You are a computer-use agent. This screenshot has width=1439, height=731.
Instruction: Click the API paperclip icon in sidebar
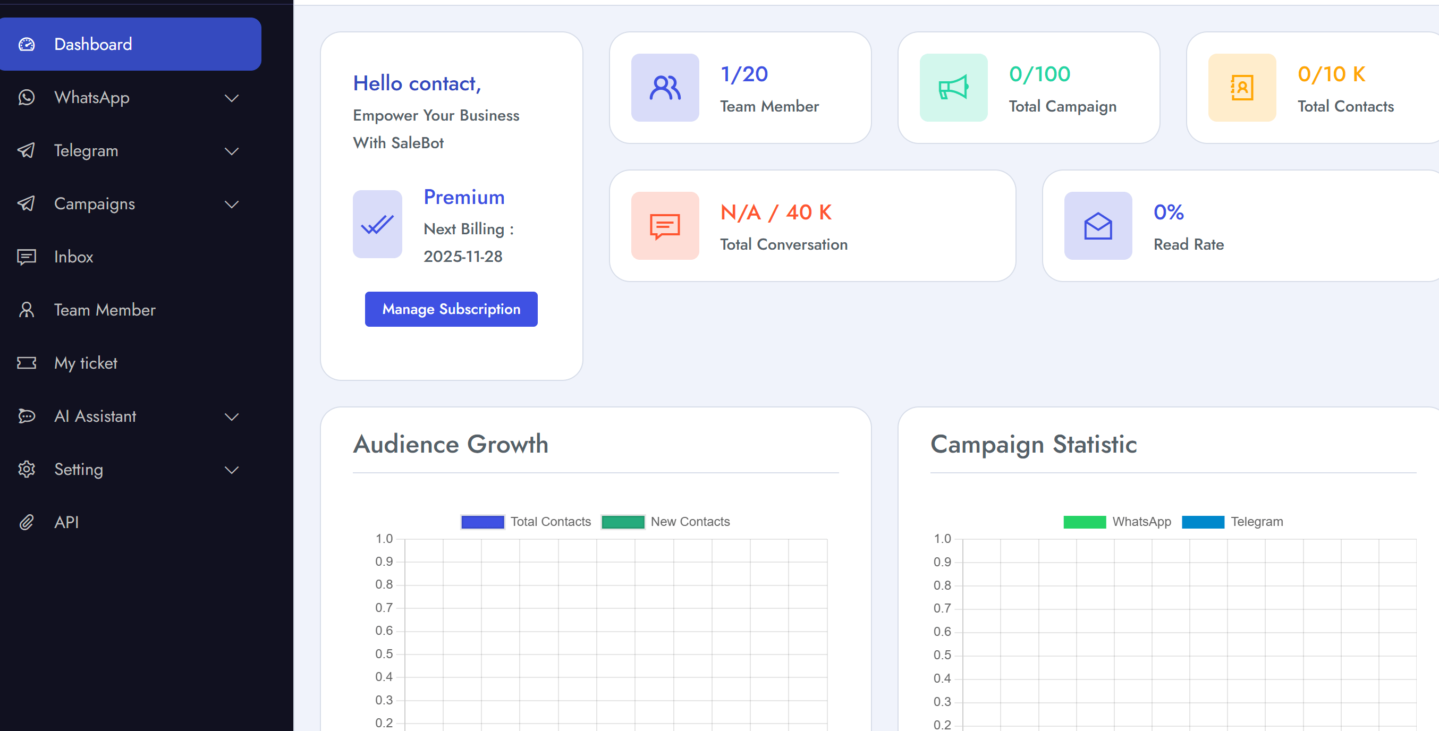tap(26, 522)
